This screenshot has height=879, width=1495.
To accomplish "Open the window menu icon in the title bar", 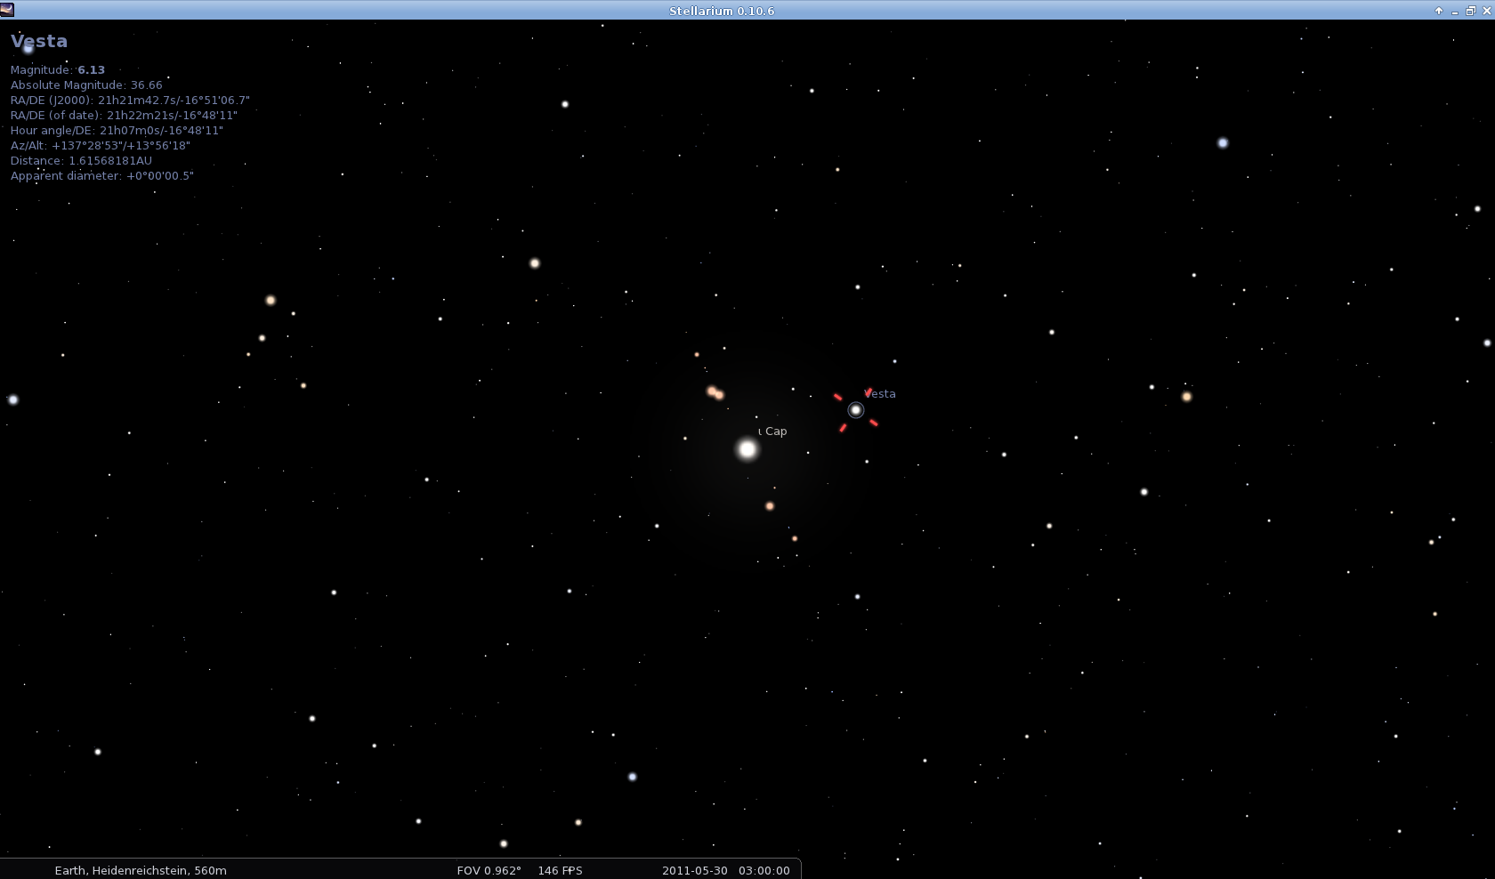I will 7,10.
